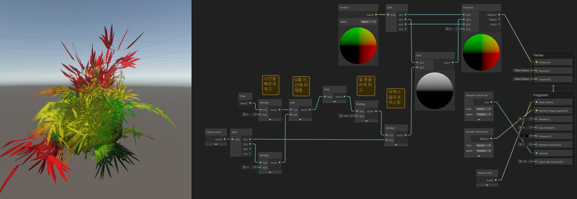Screen dimensions: 577x199
Task: Click the Position node color preview
Action: (358, 46)
